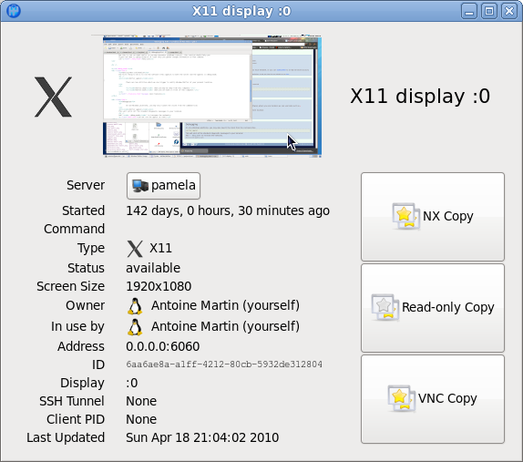Click the address value 0.0.0.0:6060
The width and height of the screenshot is (523, 462).
click(163, 346)
